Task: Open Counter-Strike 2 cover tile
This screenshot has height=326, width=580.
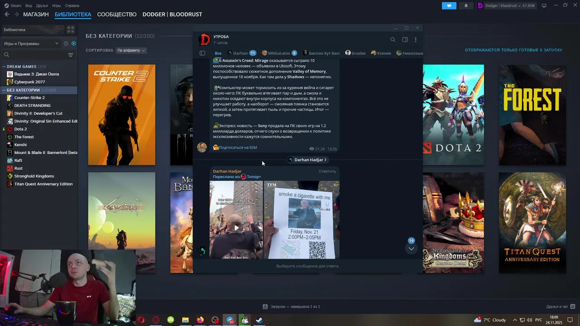Action: [121, 115]
